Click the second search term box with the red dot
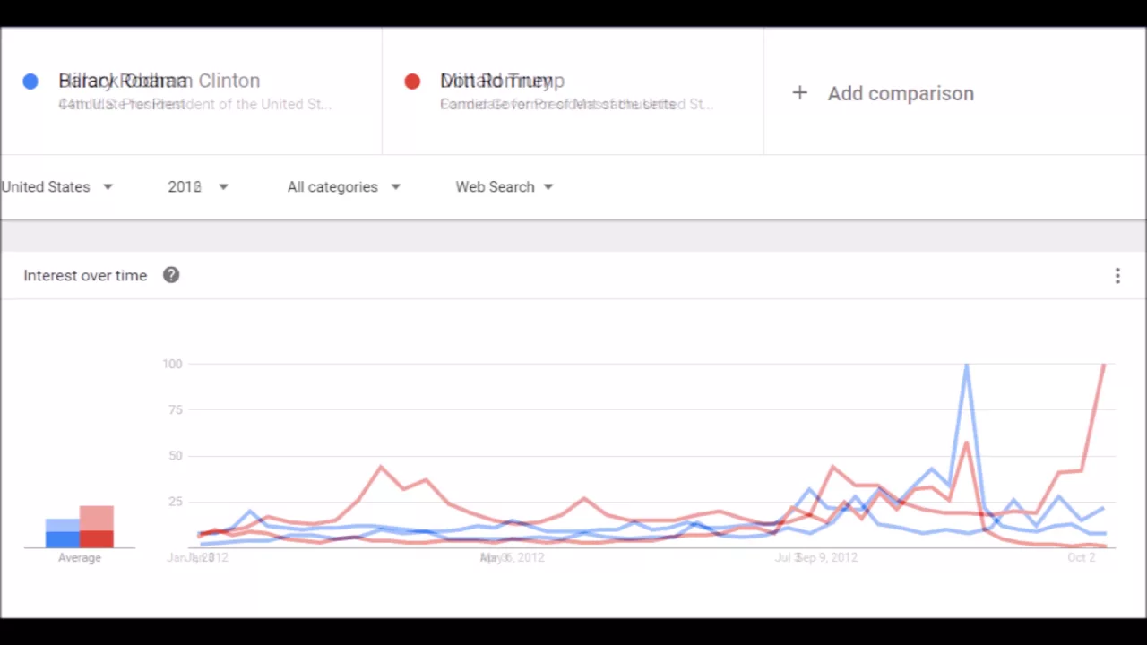 573,91
